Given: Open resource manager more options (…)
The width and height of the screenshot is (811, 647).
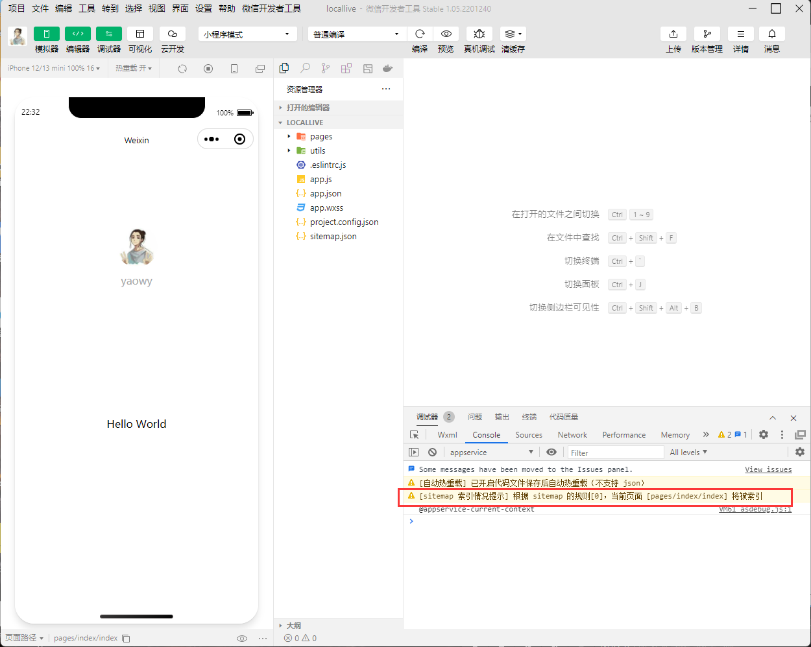Looking at the screenshot, I should pyautogui.click(x=386, y=89).
